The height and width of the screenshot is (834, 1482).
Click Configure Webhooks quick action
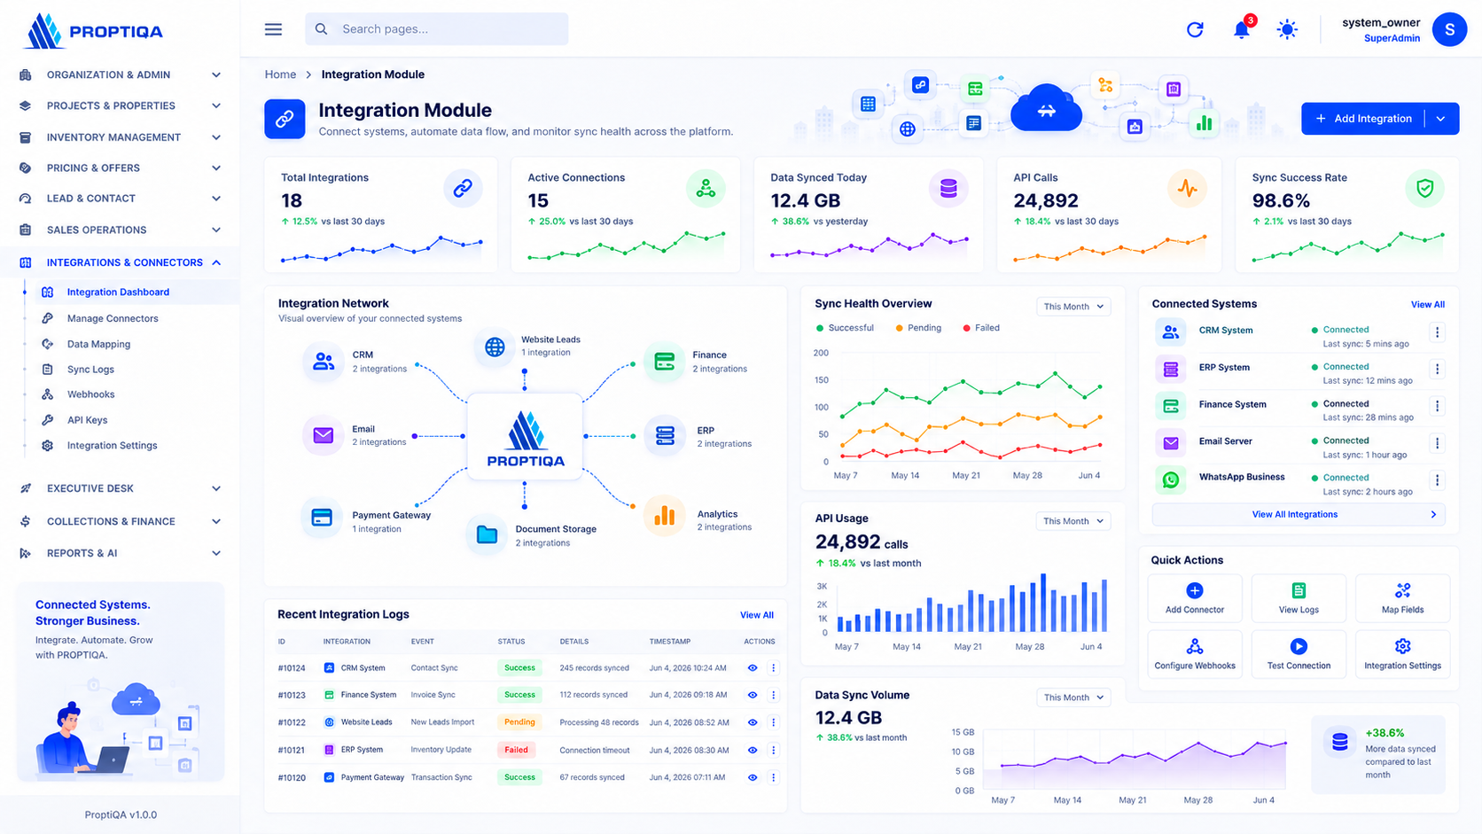[1195, 654]
